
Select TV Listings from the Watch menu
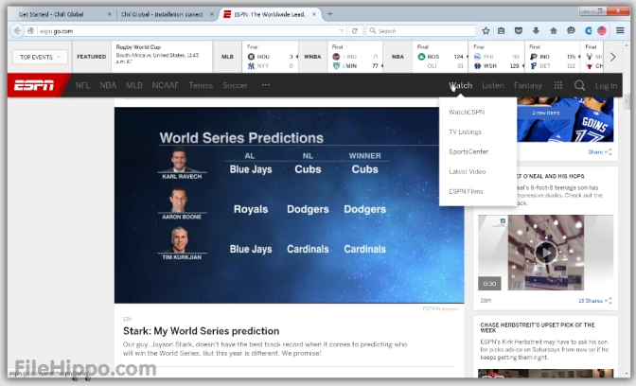click(x=465, y=132)
